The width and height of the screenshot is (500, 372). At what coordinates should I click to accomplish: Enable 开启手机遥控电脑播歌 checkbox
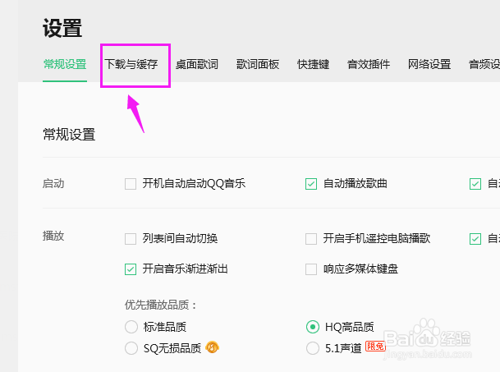311,239
